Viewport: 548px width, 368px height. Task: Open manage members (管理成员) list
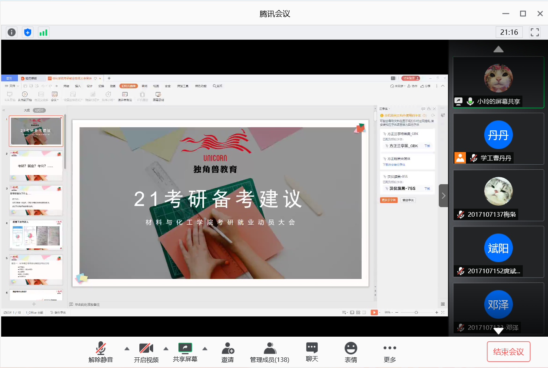(x=270, y=352)
